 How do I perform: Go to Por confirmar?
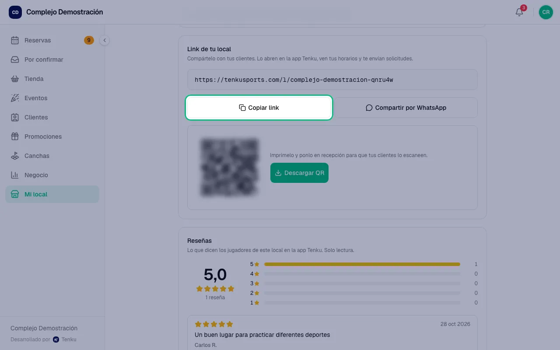point(52,59)
